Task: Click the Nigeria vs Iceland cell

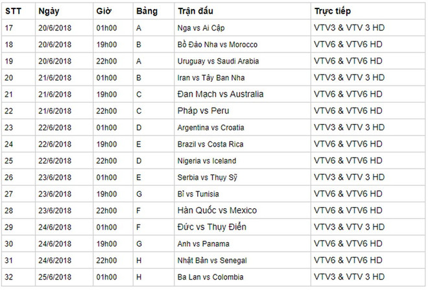Action: pyautogui.click(x=206, y=160)
